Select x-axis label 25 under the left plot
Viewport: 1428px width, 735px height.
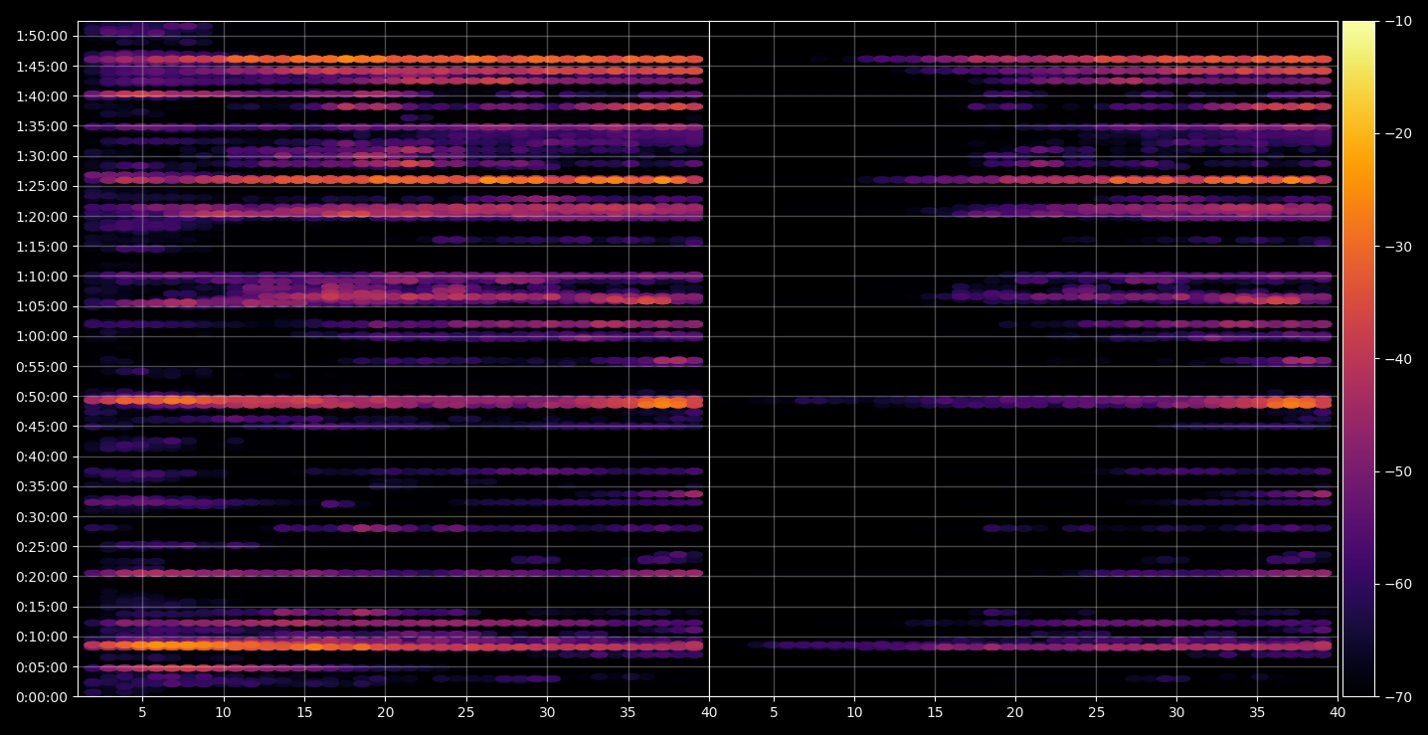466,712
